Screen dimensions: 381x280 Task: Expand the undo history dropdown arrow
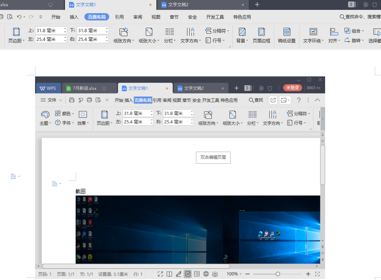click(24, 17)
